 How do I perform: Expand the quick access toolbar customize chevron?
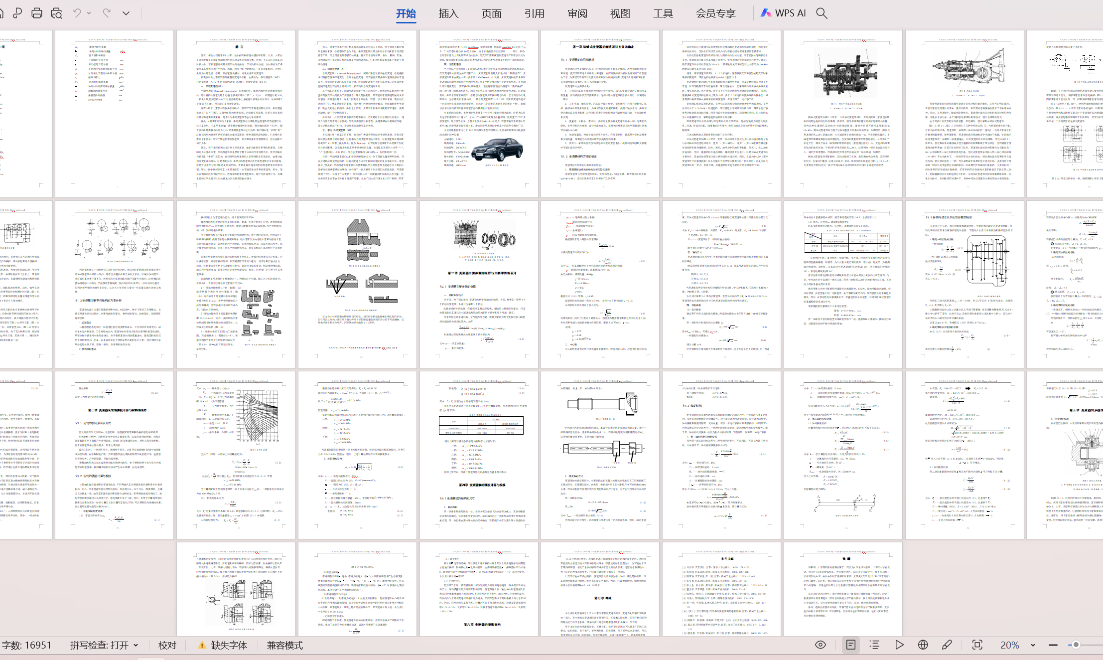pos(126,13)
